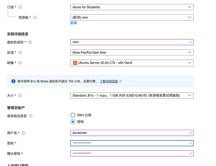Click info icon beside 映像 label
This screenshot has height=166, width=216.
coord(20,63)
